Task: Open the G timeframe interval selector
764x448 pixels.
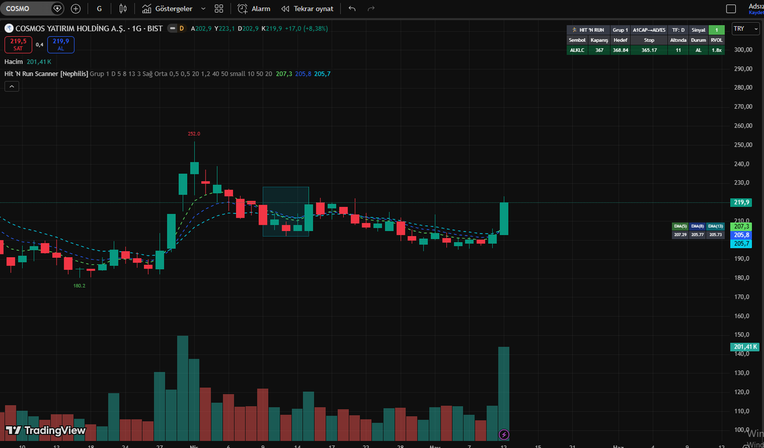Action: tap(99, 9)
